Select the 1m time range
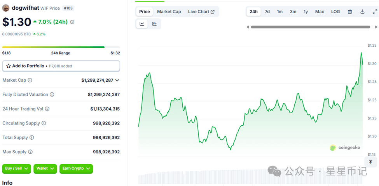The width and height of the screenshot is (379, 186). click(x=279, y=12)
